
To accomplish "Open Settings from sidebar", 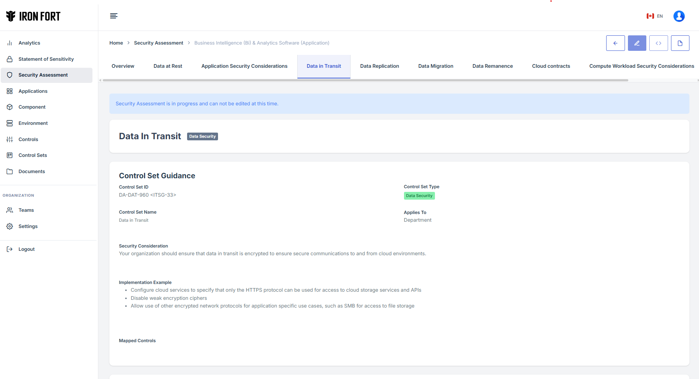I will (x=28, y=226).
